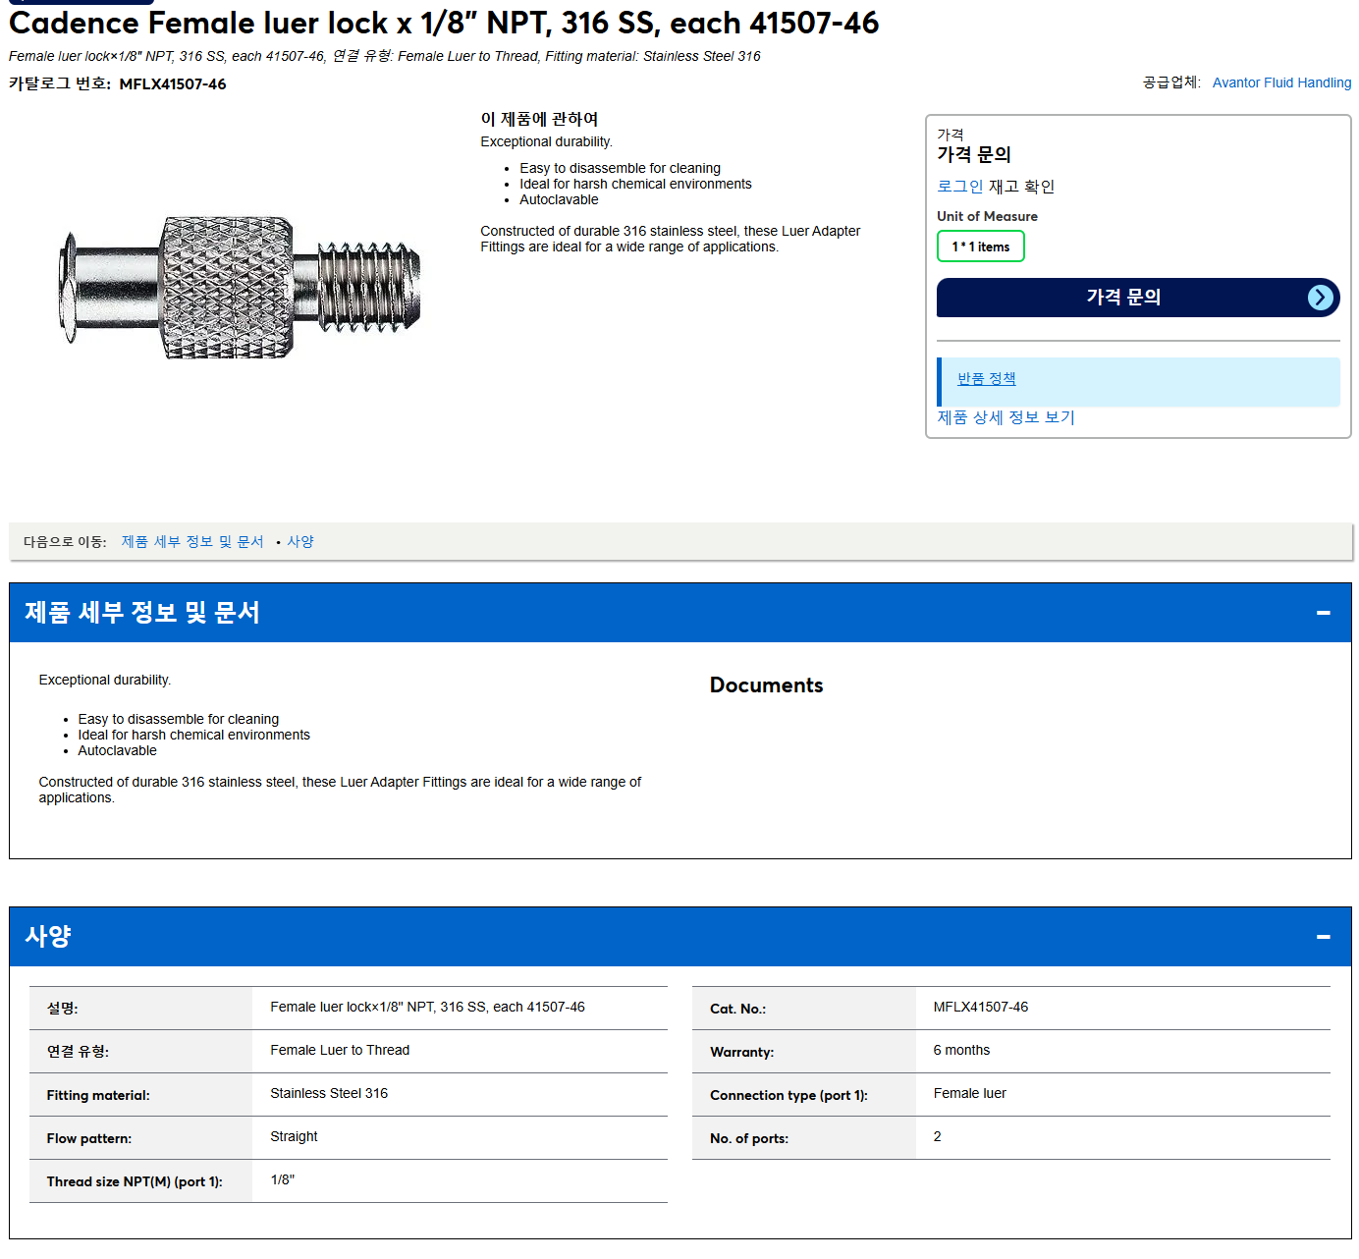The height and width of the screenshot is (1259, 1359).
Task: Click the Cat. No. value in specs table
Action: 980,1008
